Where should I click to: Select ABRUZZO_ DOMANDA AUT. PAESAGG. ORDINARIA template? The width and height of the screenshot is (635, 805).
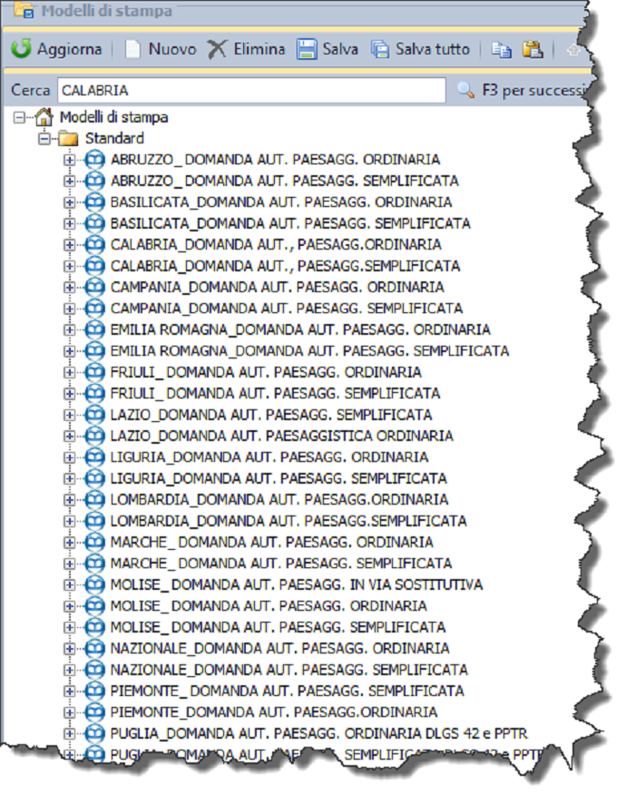pos(275,160)
